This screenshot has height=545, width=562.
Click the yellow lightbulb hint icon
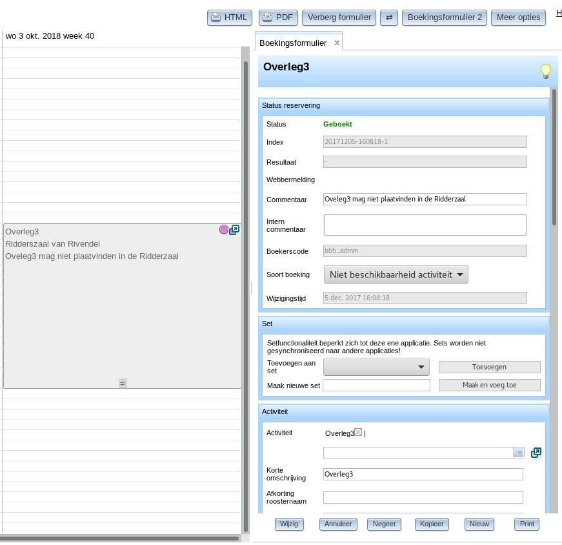(x=545, y=71)
